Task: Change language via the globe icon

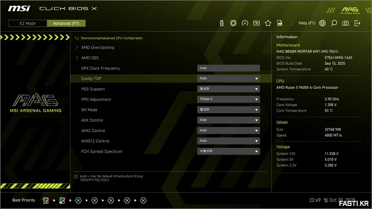Action: point(322,23)
